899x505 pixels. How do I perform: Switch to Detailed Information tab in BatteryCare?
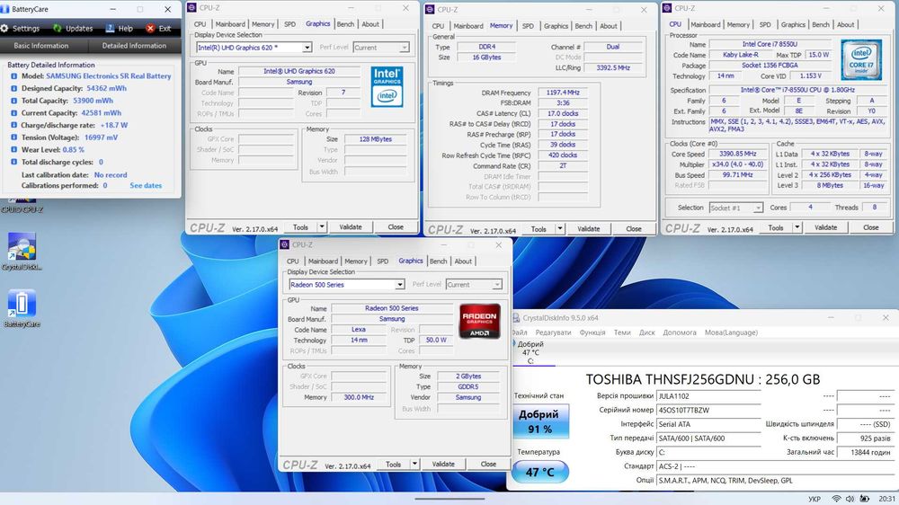(134, 46)
